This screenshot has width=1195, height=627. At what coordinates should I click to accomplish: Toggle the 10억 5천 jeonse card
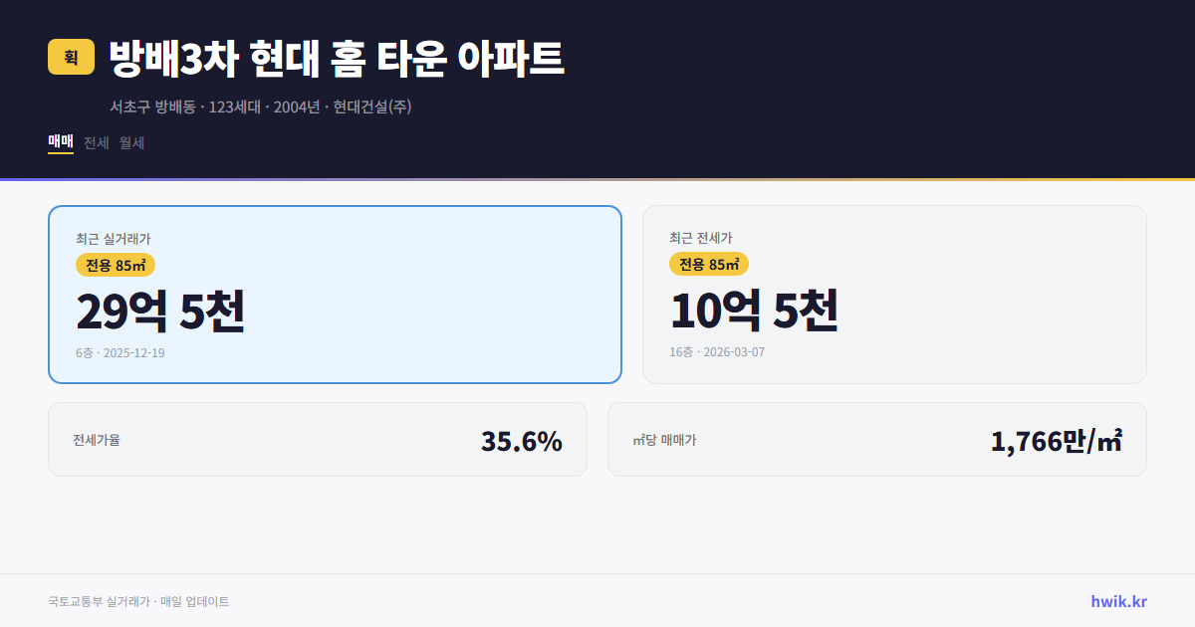click(x=894, y=294)
